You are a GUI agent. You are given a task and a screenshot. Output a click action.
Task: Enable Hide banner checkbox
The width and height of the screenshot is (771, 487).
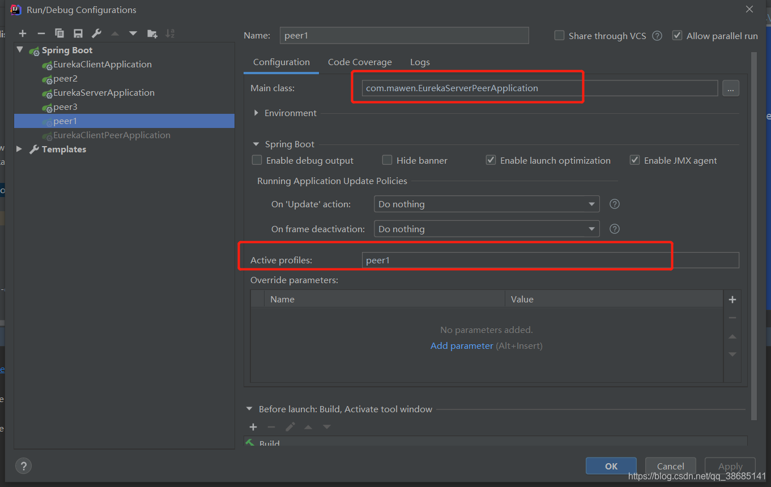pyautogui.click(x=387, y=160)
